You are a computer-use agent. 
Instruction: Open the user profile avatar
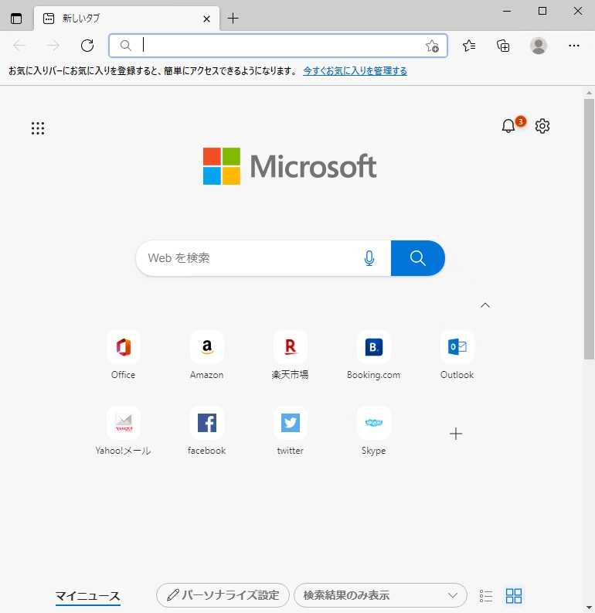click(x=539, y=46)
